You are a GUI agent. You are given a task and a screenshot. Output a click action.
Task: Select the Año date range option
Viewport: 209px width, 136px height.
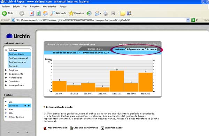click(x=11, y=113)
